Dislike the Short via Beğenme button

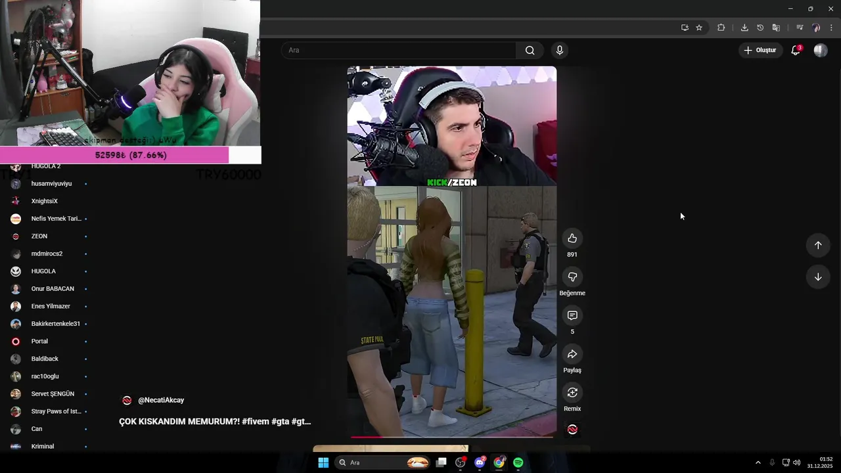pos(572,277)
